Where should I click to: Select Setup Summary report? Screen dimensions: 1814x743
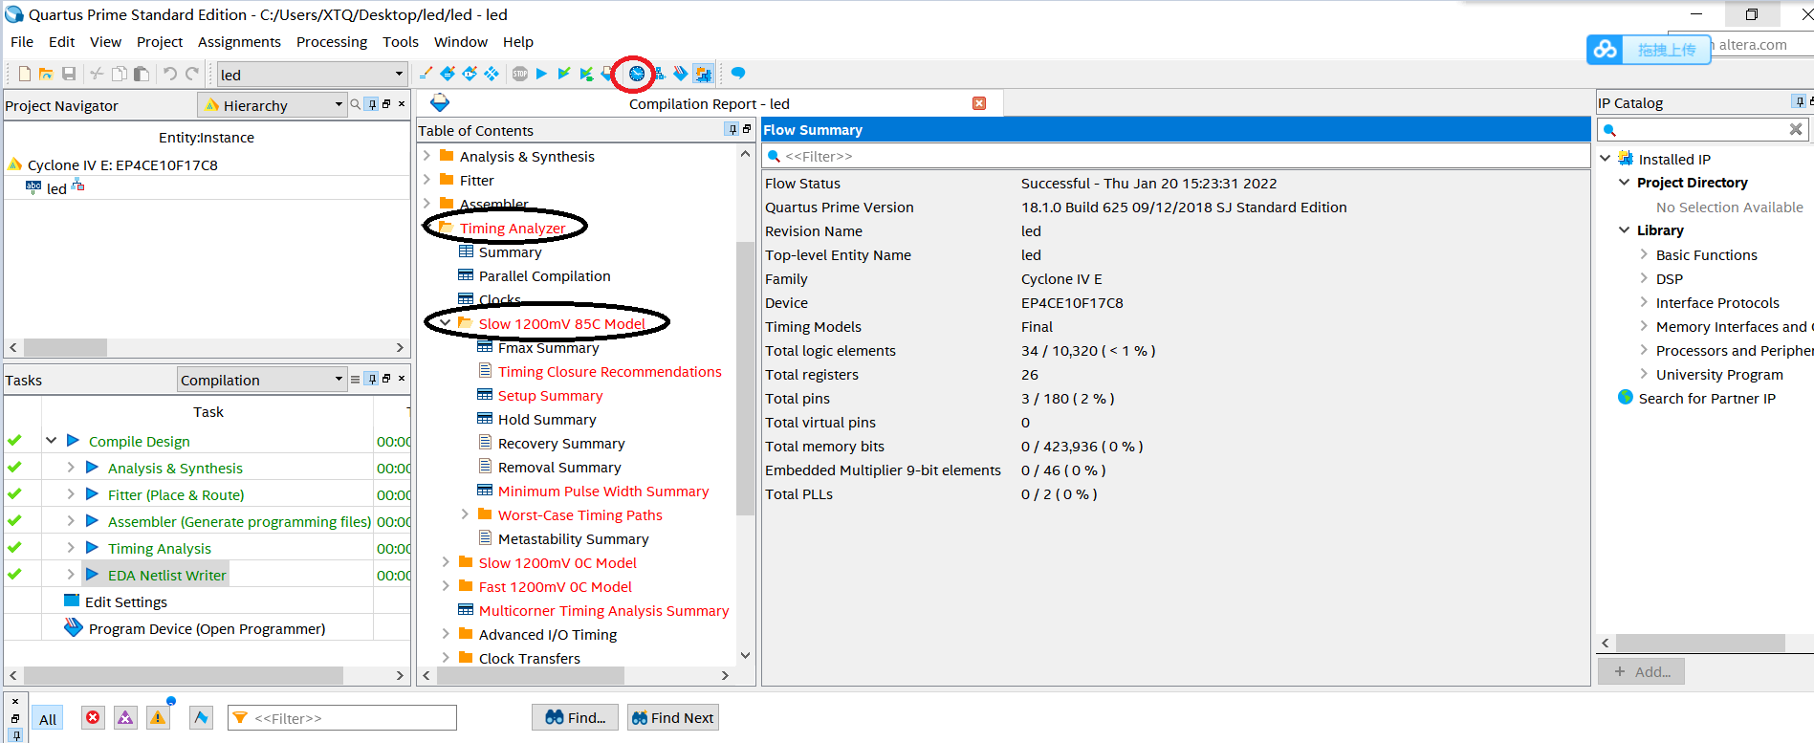(550, 395)
